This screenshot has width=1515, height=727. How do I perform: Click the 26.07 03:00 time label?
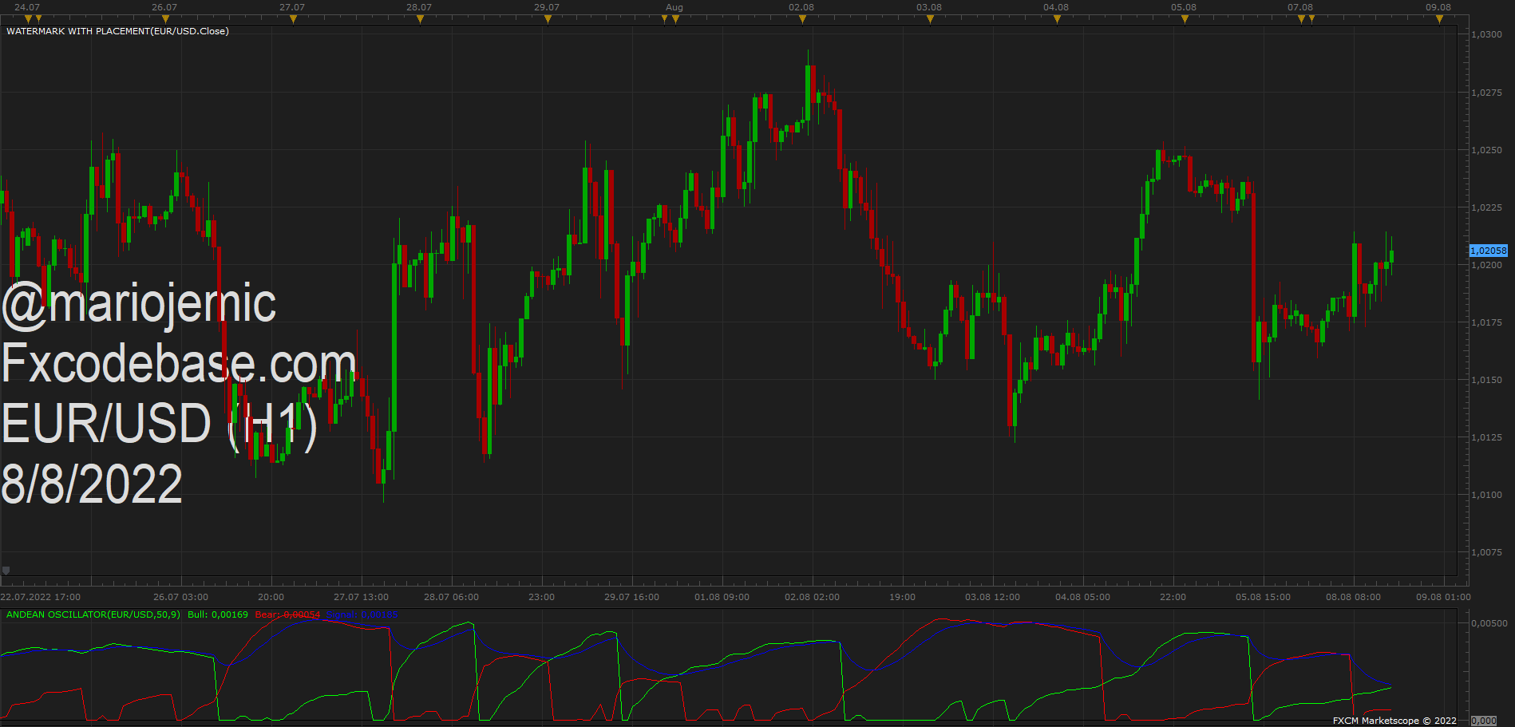coord(180,597)
